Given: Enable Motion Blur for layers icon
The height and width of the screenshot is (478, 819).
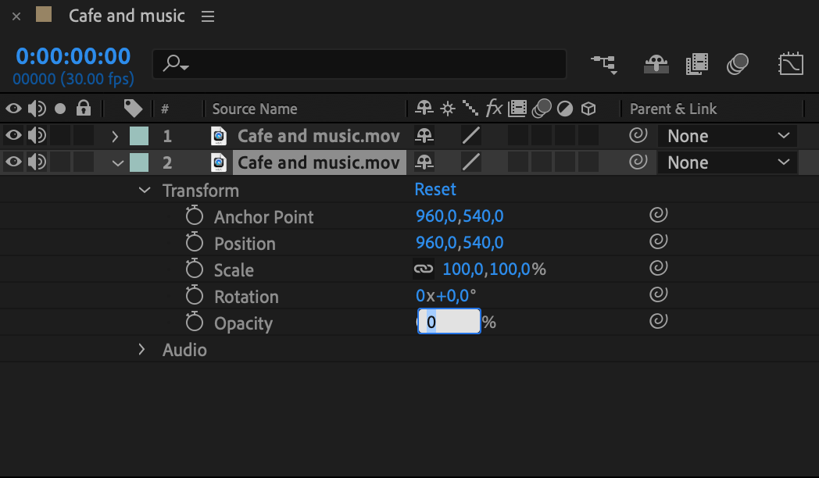Looking at the screenshot, I should pos(737,63).
